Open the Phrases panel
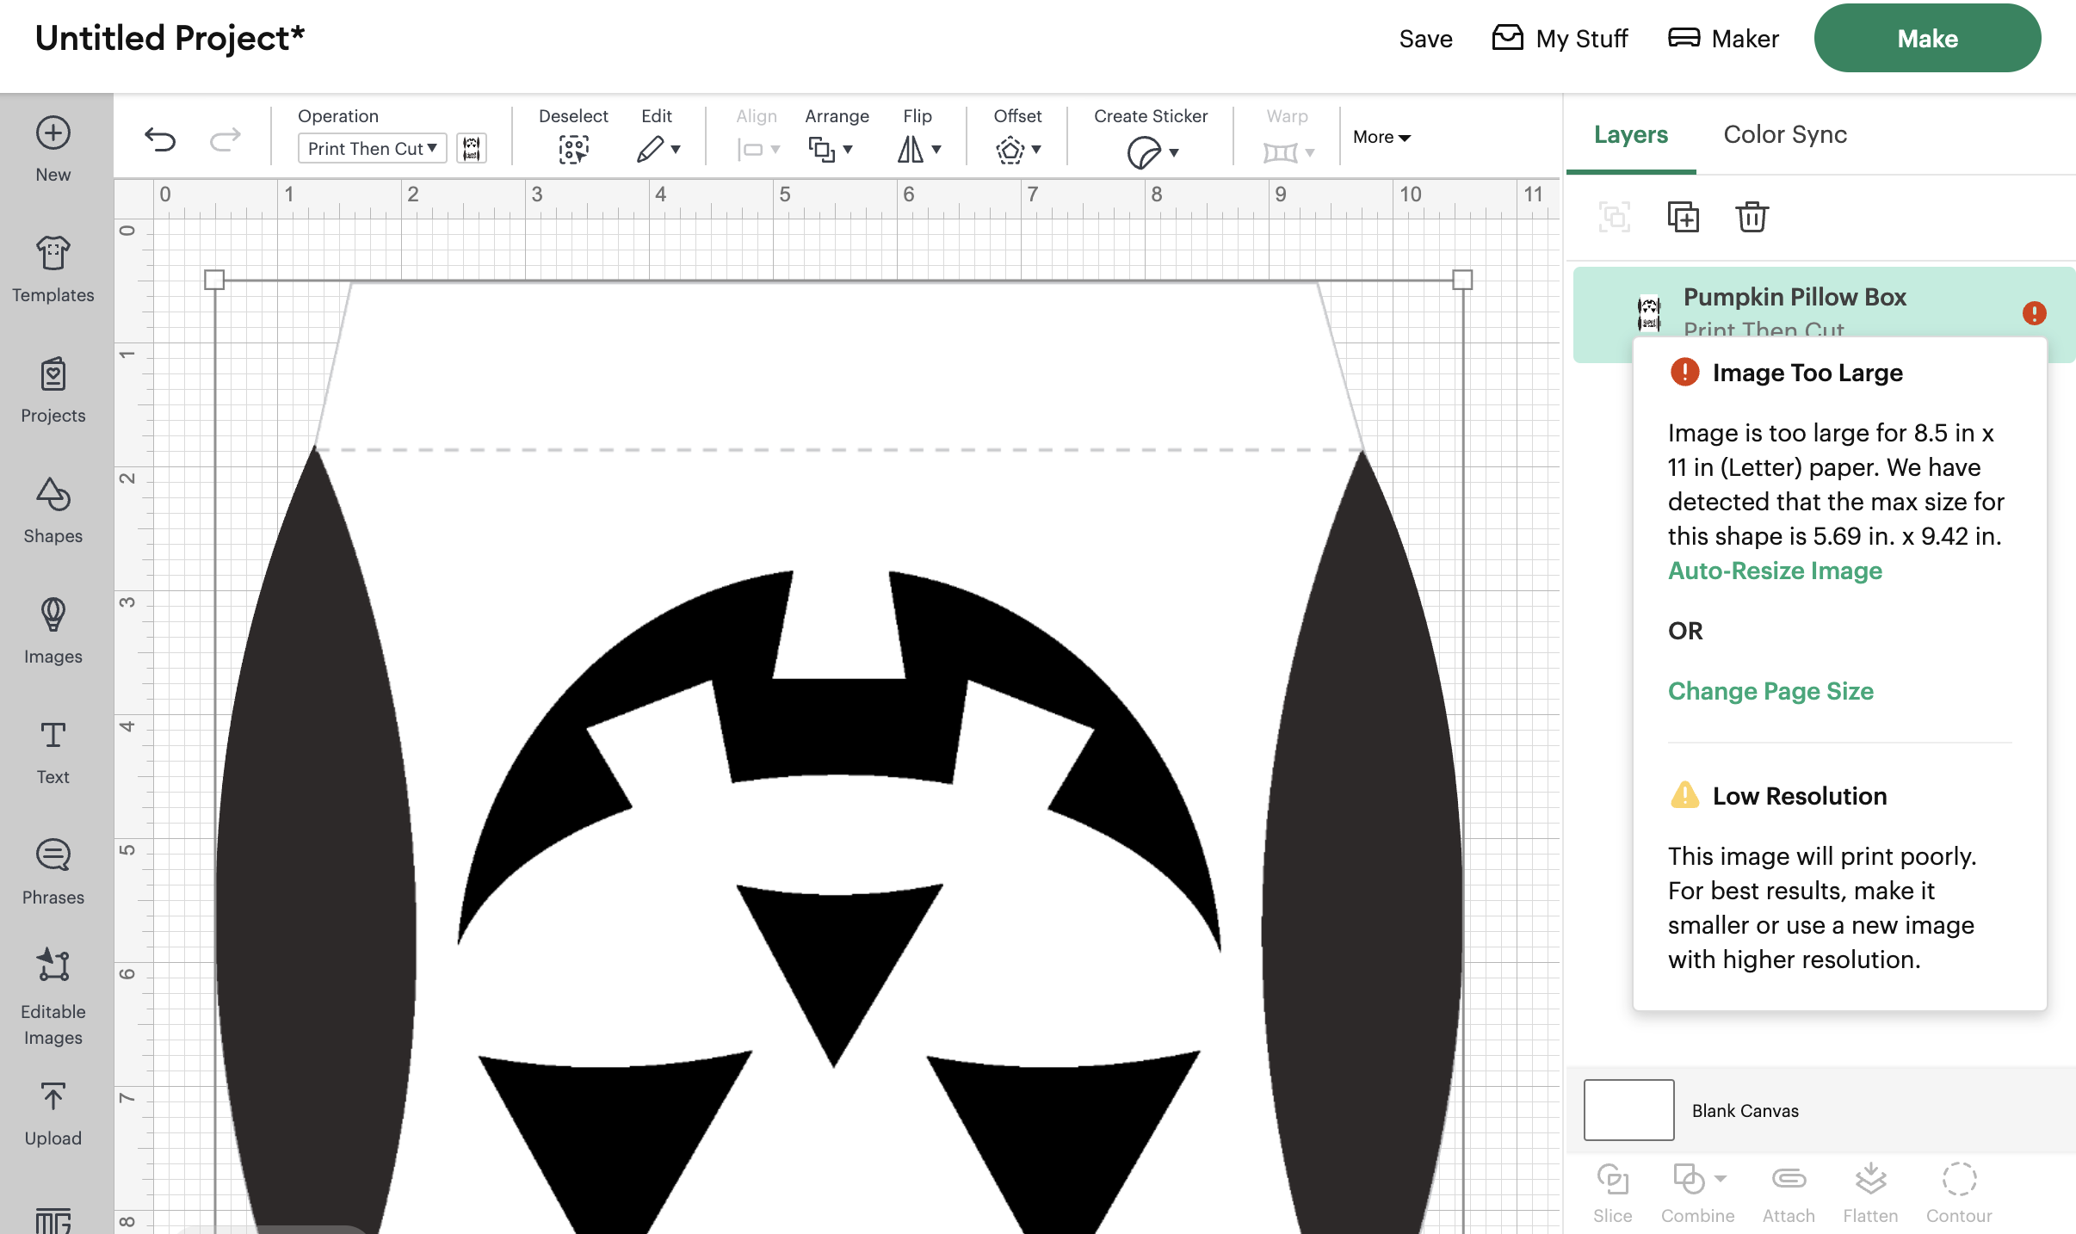2076x1234 pixels. coord(53,872)
